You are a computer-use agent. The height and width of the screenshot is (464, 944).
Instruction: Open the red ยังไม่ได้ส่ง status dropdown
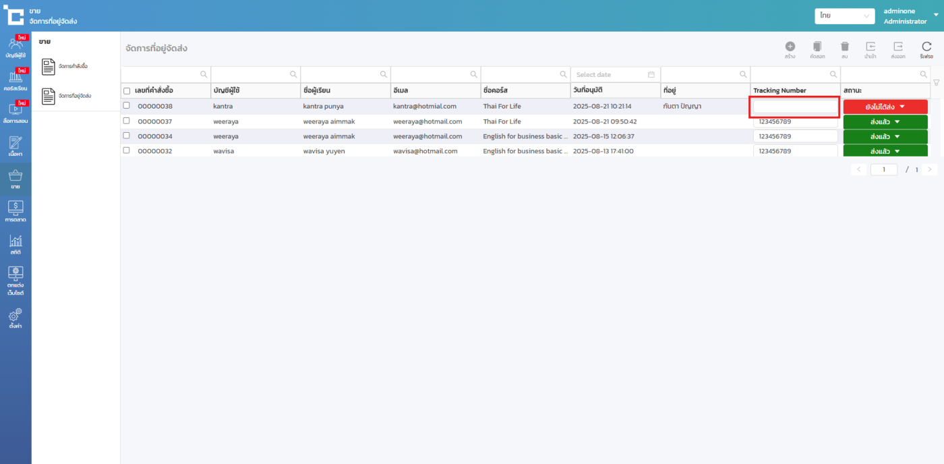tap(885, 107)
